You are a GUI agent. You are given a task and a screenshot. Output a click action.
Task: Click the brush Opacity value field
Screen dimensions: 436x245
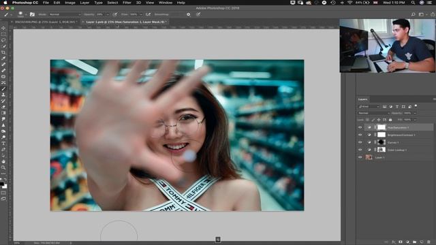click(100, 14)
